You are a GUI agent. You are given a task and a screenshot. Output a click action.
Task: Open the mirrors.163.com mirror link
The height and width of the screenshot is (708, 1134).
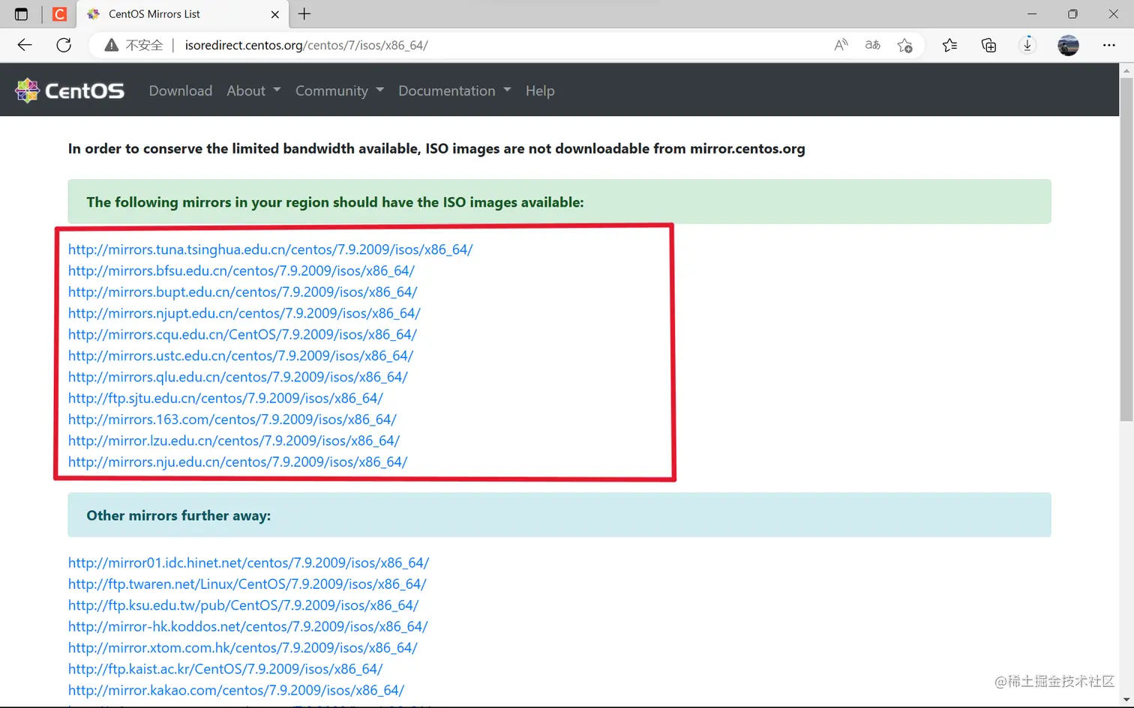pos(232,420)
